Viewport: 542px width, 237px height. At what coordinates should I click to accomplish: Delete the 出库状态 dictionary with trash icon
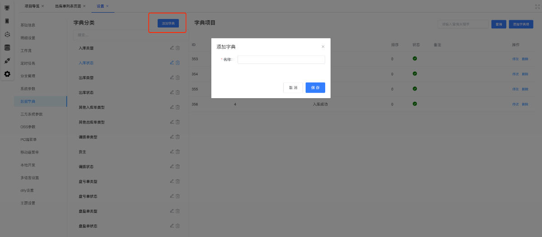point(178,92)
